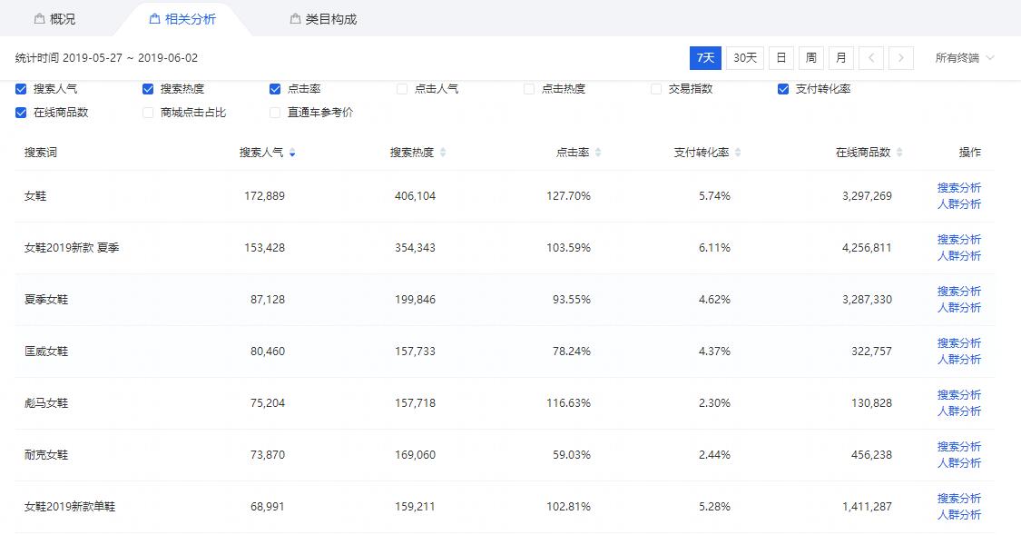Open 搜索分析 link for 女鞋 row
The width and height of the screenshot is (1021, 535).
[958, 188]
